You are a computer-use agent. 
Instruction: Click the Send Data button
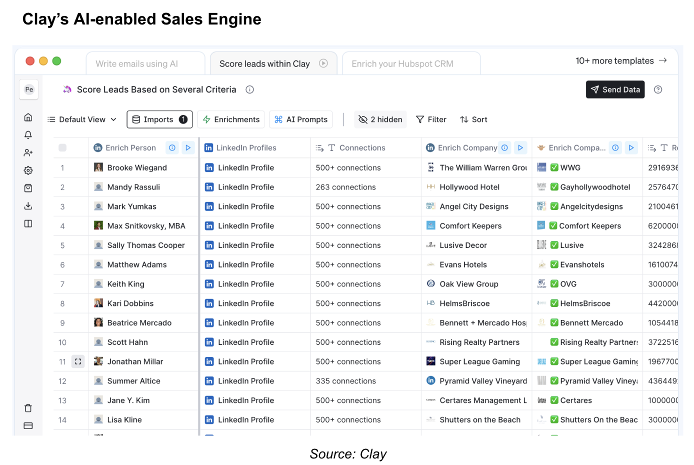point(615,89)
